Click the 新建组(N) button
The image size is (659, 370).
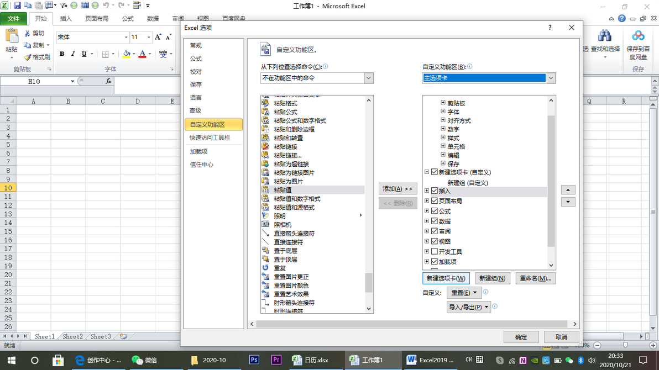point(493,278)
